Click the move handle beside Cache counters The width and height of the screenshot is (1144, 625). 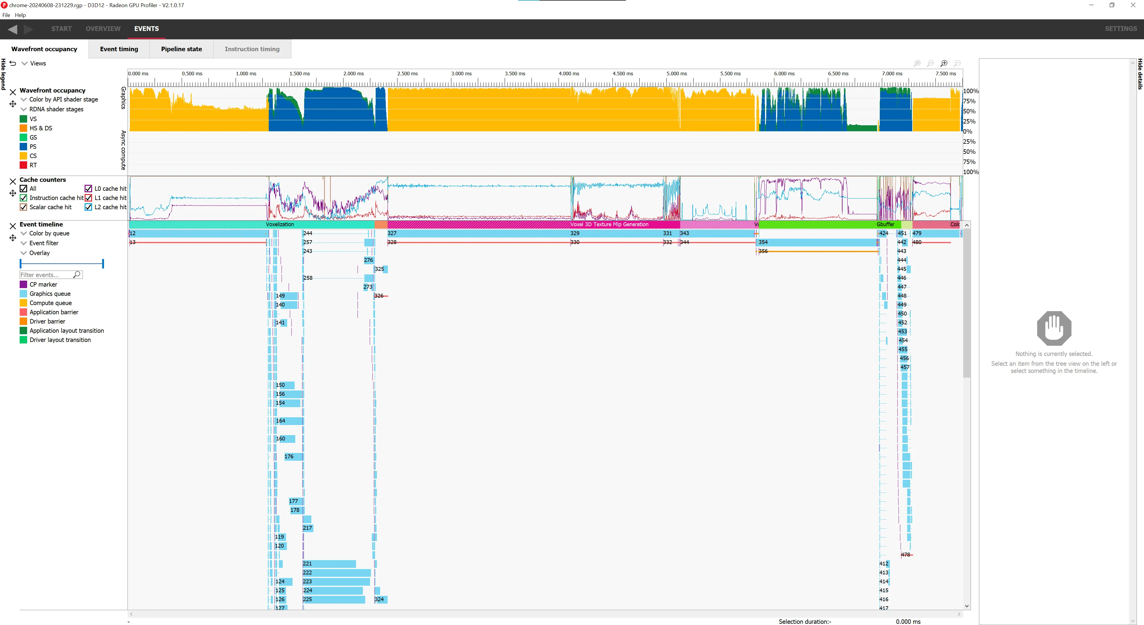(x=13, y=193)
